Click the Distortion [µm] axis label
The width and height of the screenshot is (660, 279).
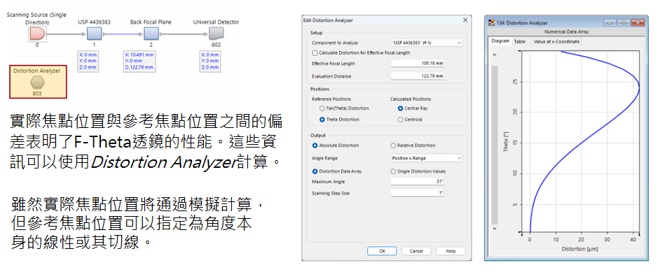tap(579, 249)
